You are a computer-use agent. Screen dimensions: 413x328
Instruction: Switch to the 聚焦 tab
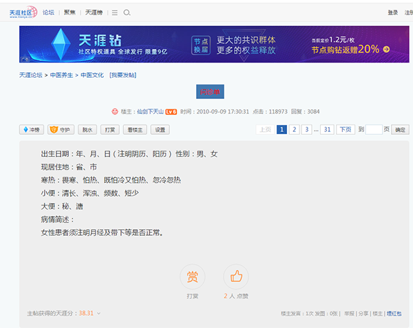70,12
